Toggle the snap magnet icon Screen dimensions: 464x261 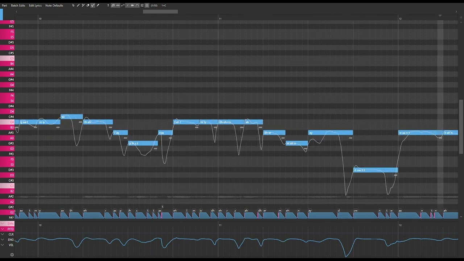coord(147,5)
